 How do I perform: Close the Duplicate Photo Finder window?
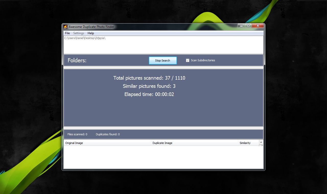pos(258,26)
